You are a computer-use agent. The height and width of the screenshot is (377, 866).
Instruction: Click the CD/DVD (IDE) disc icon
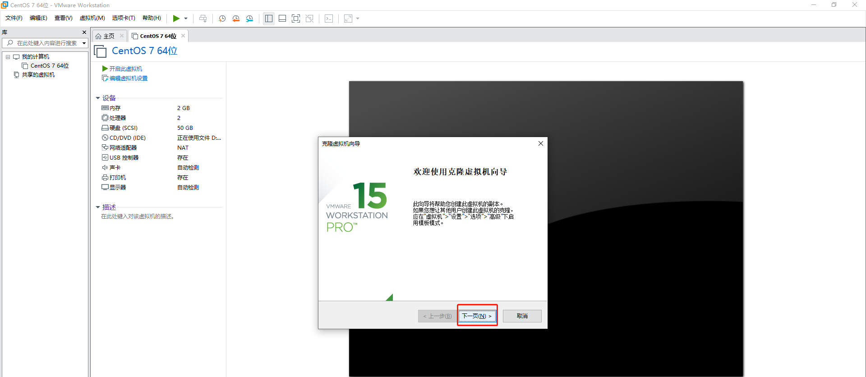[x=105, y=138]
